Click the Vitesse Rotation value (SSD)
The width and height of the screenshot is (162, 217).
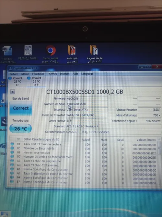(149, 110)
